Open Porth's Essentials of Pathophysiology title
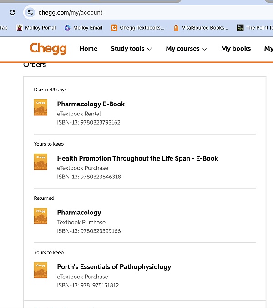The image size is (273, 308). (x=114, y=267)
